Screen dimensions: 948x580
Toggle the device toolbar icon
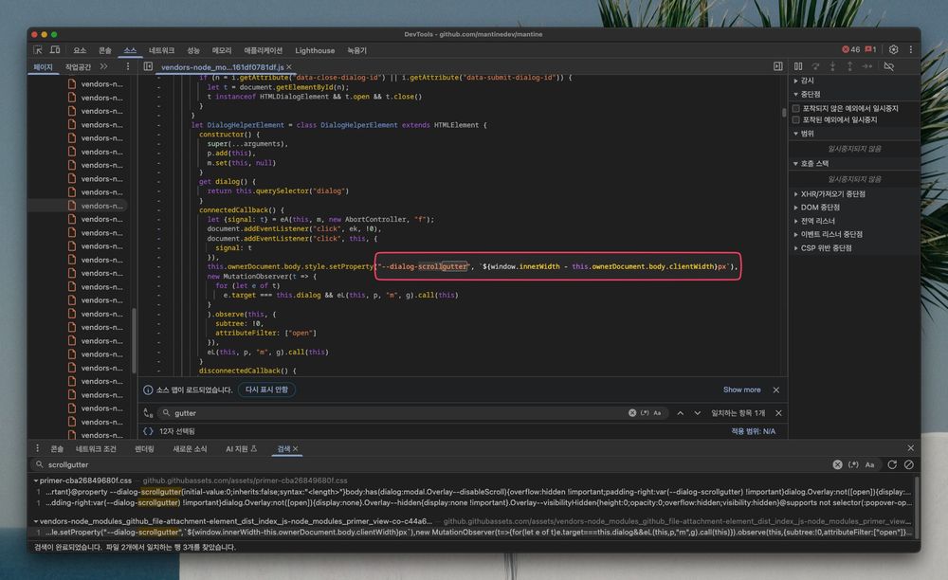[x=56, y=50]
